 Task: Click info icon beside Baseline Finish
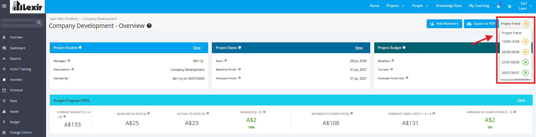coord(239,69)
